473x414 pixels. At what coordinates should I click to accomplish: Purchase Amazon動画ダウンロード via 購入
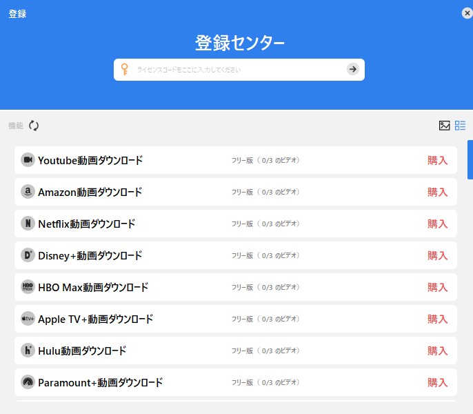[x=437, y=192]
